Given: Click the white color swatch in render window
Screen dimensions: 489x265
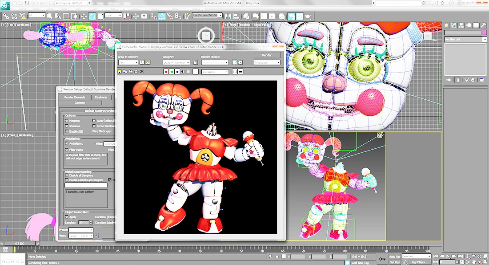Looking at the screenshot, I should coord(196,72).
